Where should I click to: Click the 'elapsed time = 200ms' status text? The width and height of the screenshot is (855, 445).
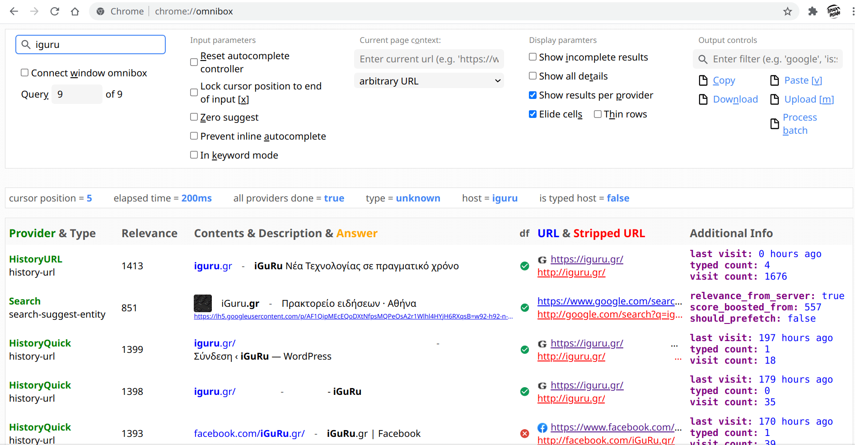(x=163, y=198)
